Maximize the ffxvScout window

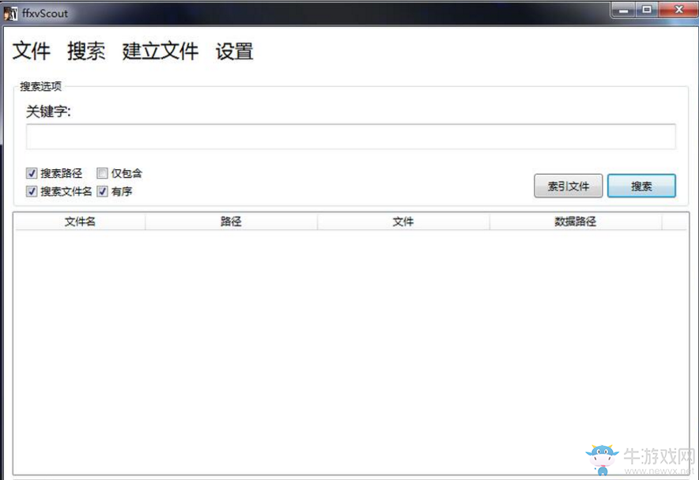click(646, 9)
